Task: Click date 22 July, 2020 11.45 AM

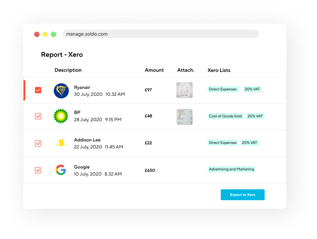Action: tap(98, 147)
